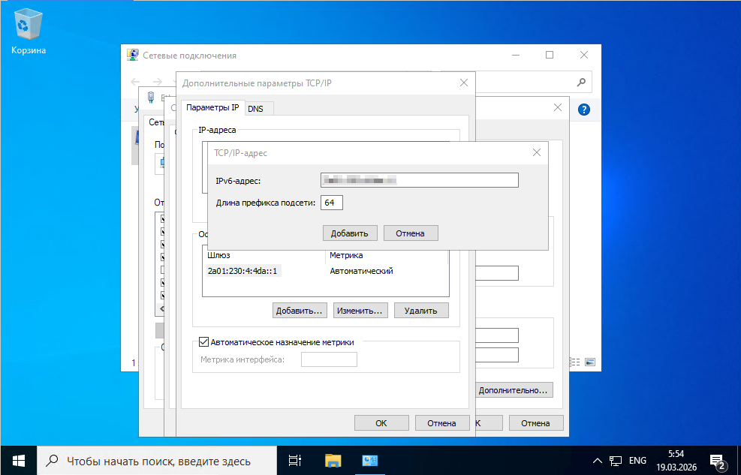Open the Windows Start menu
Image resolution: width=741 pixels, height=475 pixels.
pos(18,460)
